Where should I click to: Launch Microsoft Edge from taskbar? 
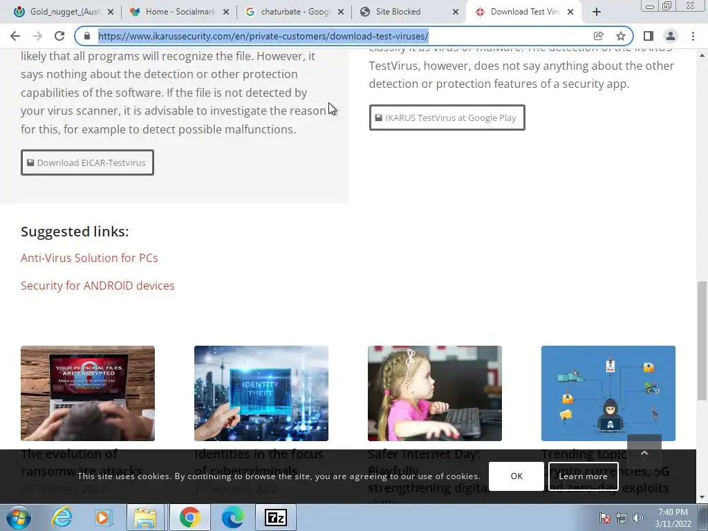point(232,517)
